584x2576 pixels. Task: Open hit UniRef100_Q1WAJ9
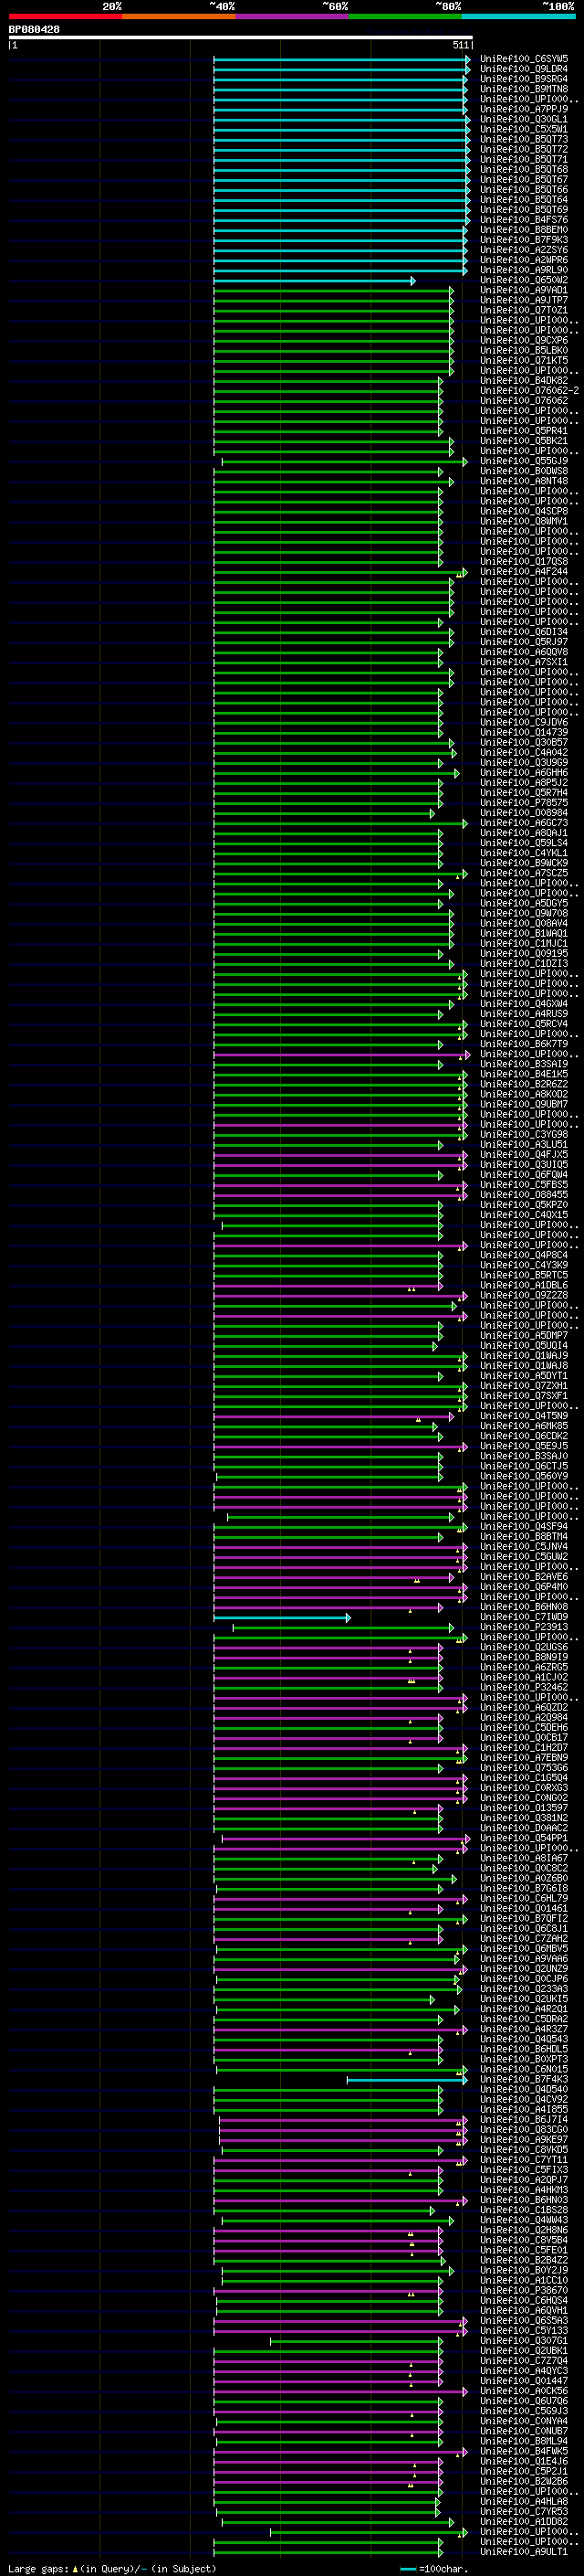524,1355
